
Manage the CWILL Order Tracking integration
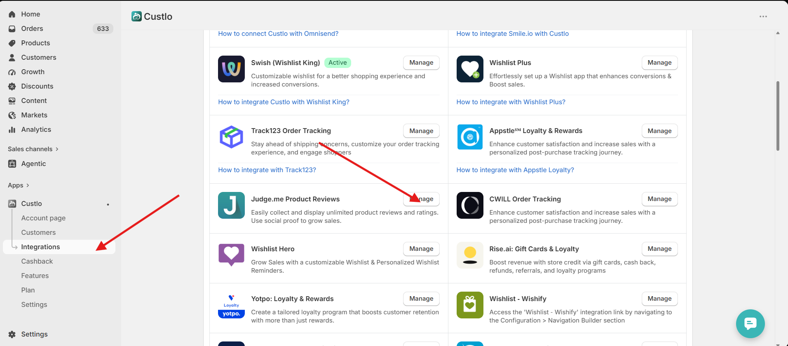(659, 199)
